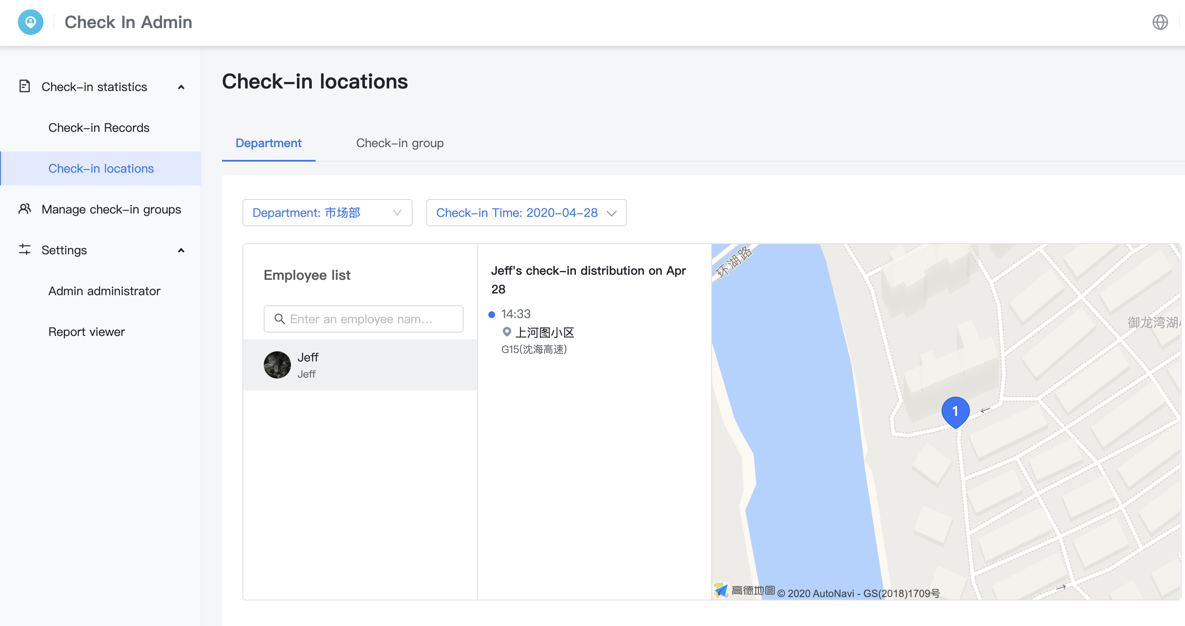1185x626 pixels.
Task: Open the Check-in Time date dropdown
Action: [x=526, y=213]
